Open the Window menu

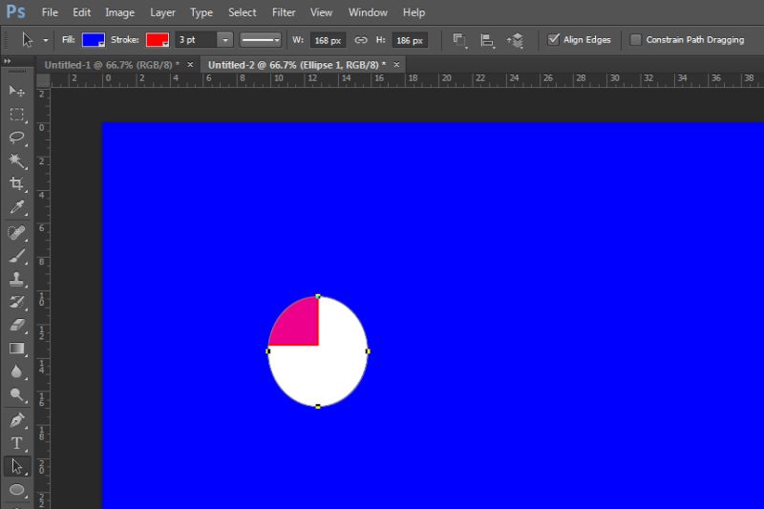368,12
